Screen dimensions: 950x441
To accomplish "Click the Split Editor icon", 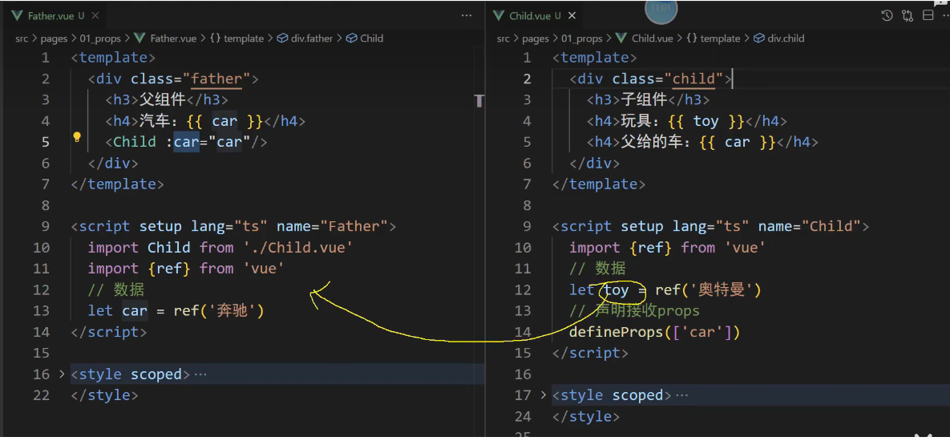I will point(928,16).
